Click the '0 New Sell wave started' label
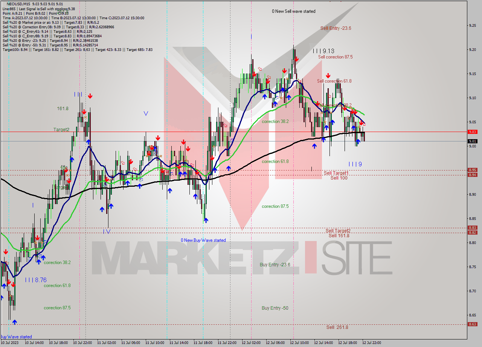Screen dimensions: 482x347 coord(294,11)
